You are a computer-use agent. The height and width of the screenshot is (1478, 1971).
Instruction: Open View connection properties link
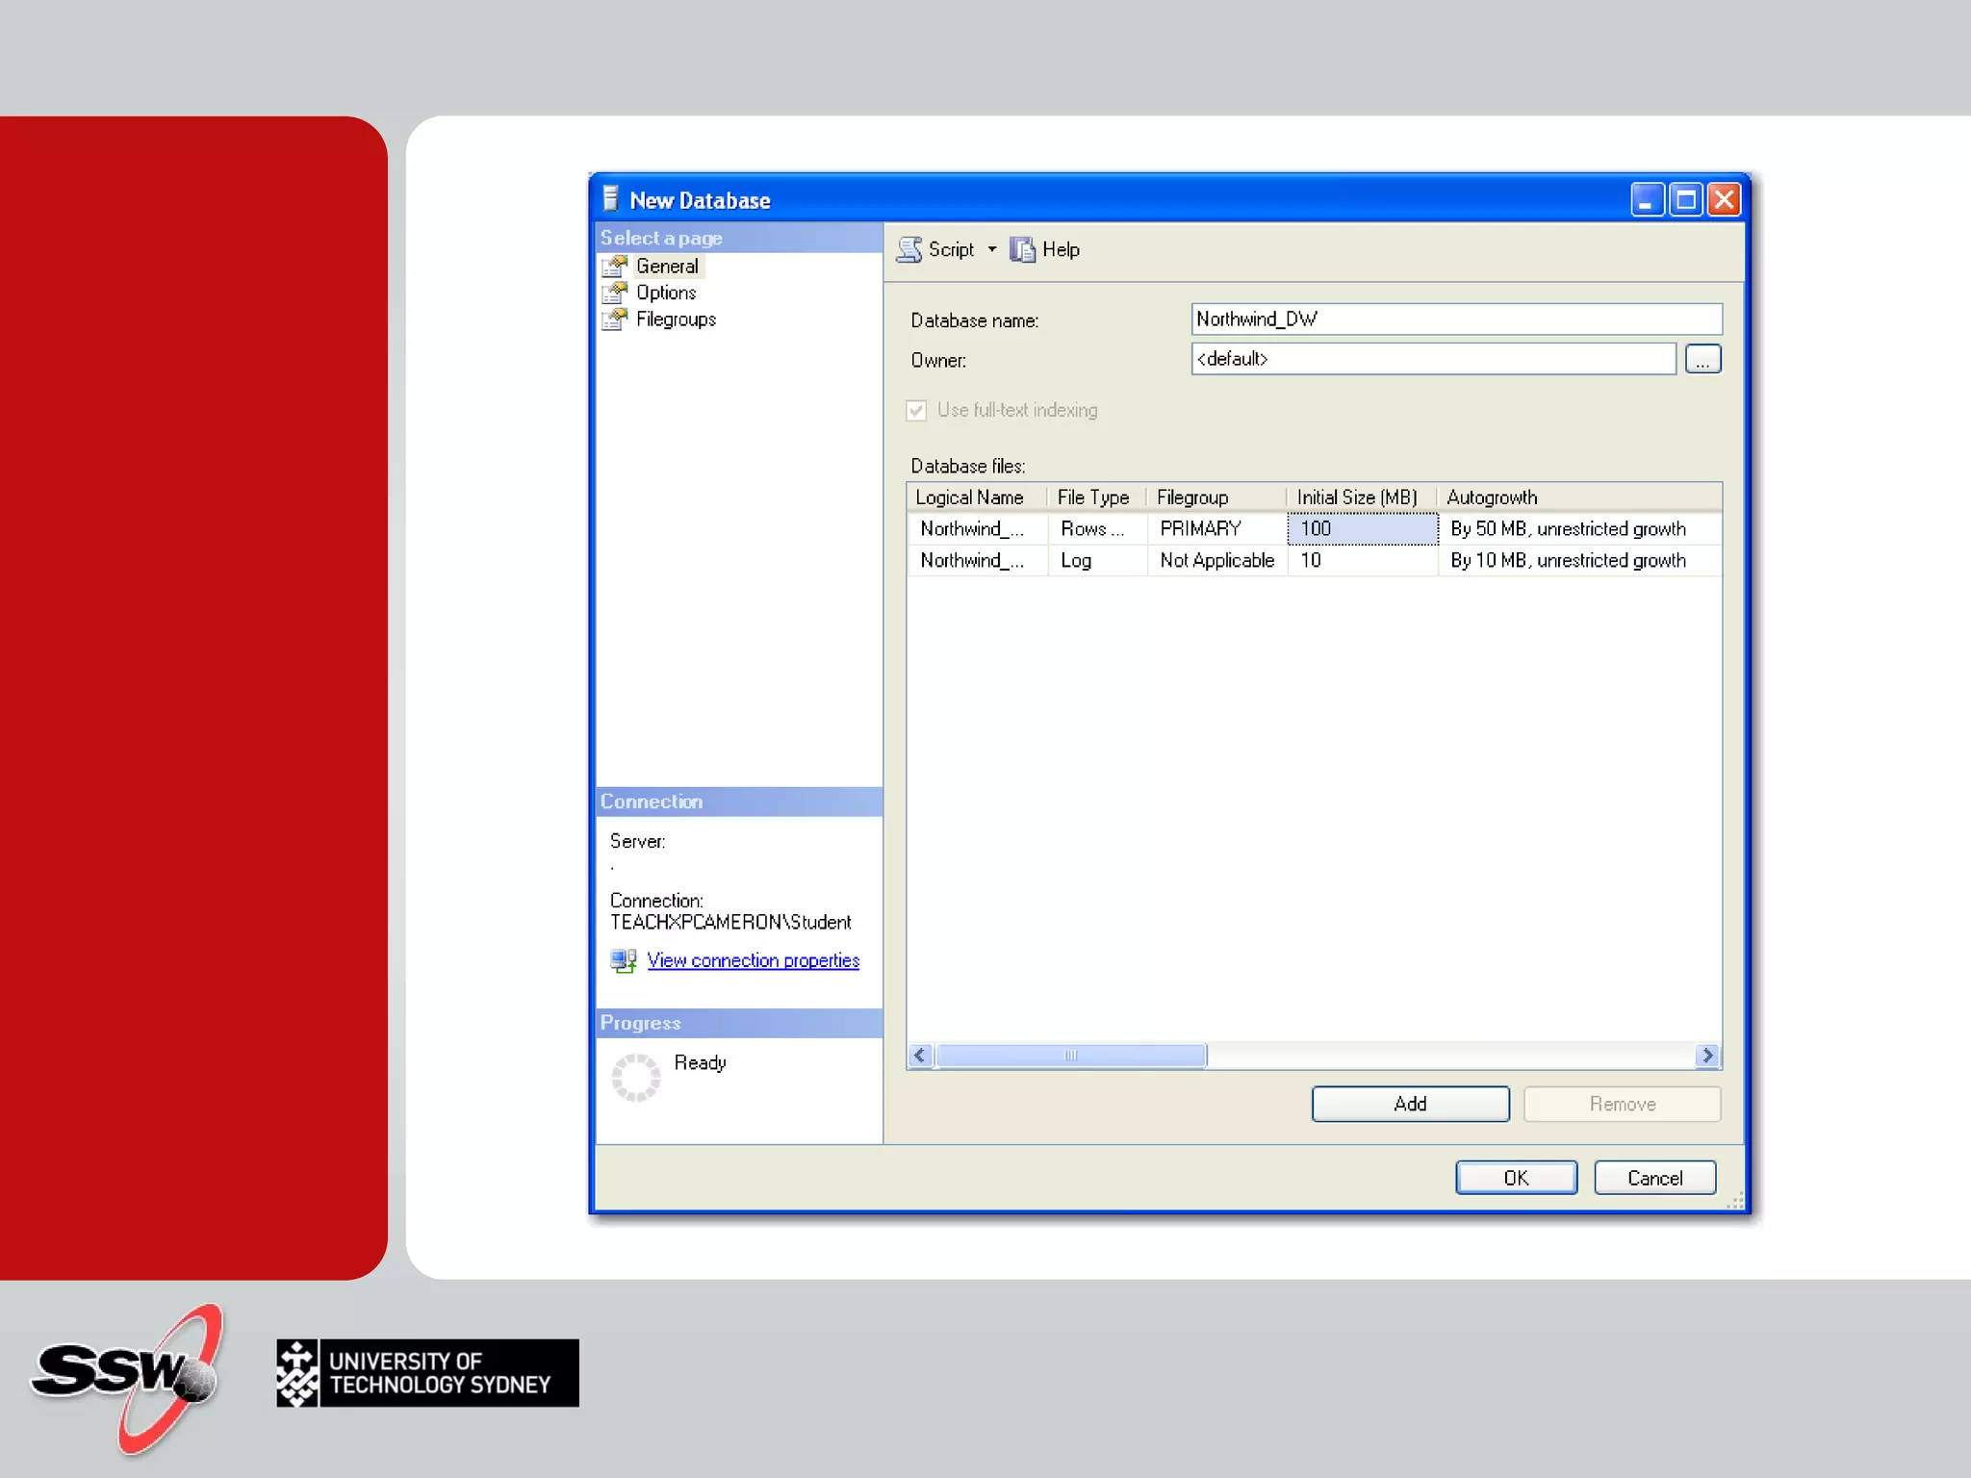pyautogui.click(x=753, y=960)
